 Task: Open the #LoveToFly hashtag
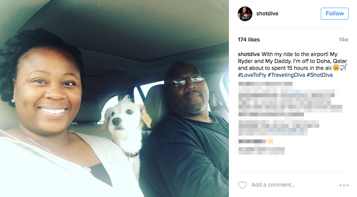[252, 75]
